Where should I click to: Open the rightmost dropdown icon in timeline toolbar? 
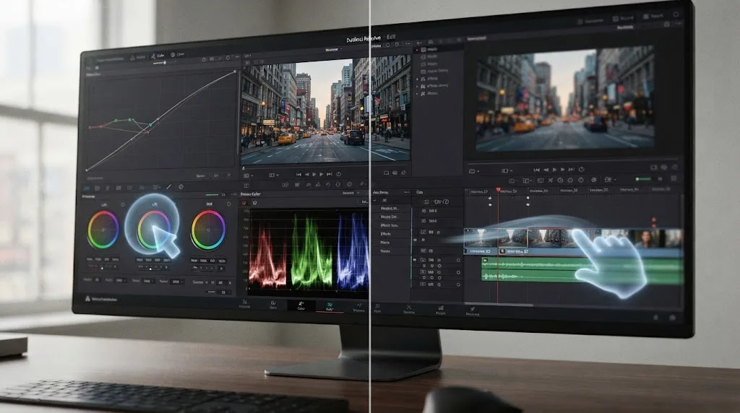click(610, 180)
